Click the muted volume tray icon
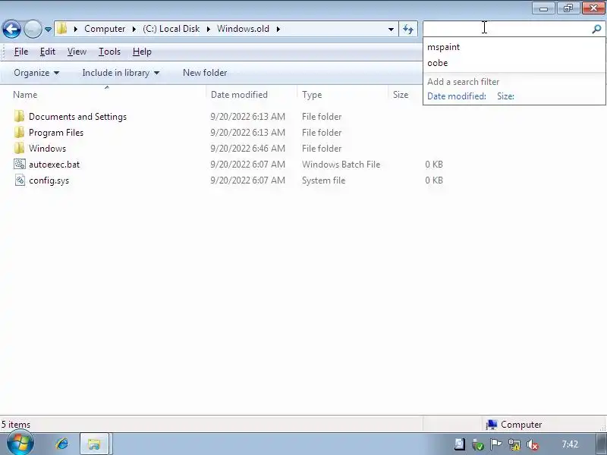This screenshot has width=607, height=455. pos(533,445)
